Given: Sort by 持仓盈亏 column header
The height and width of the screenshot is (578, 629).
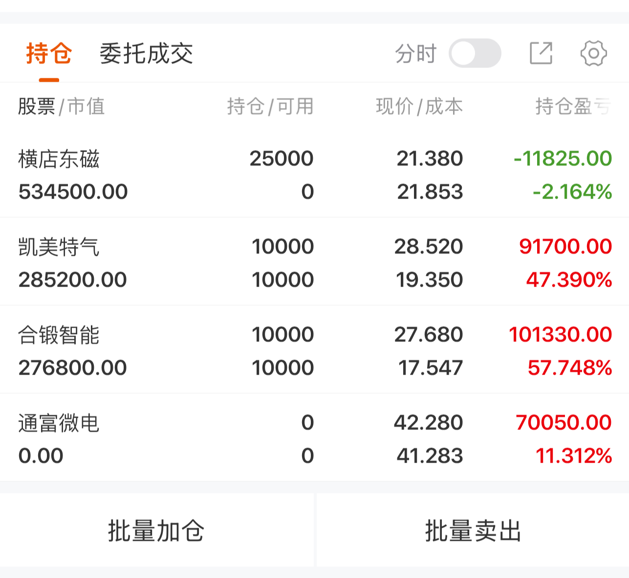Looking at the screenshot, I should click(x=573, y=106).
